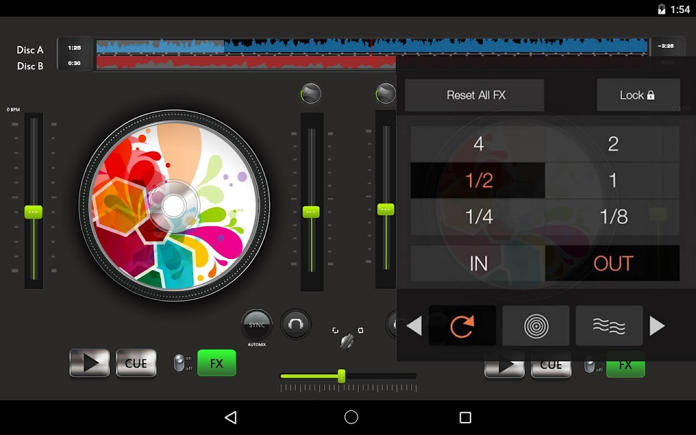Tap the battery status icon
This screenshot has width=696, height=435.
click(x=662, y=9)
